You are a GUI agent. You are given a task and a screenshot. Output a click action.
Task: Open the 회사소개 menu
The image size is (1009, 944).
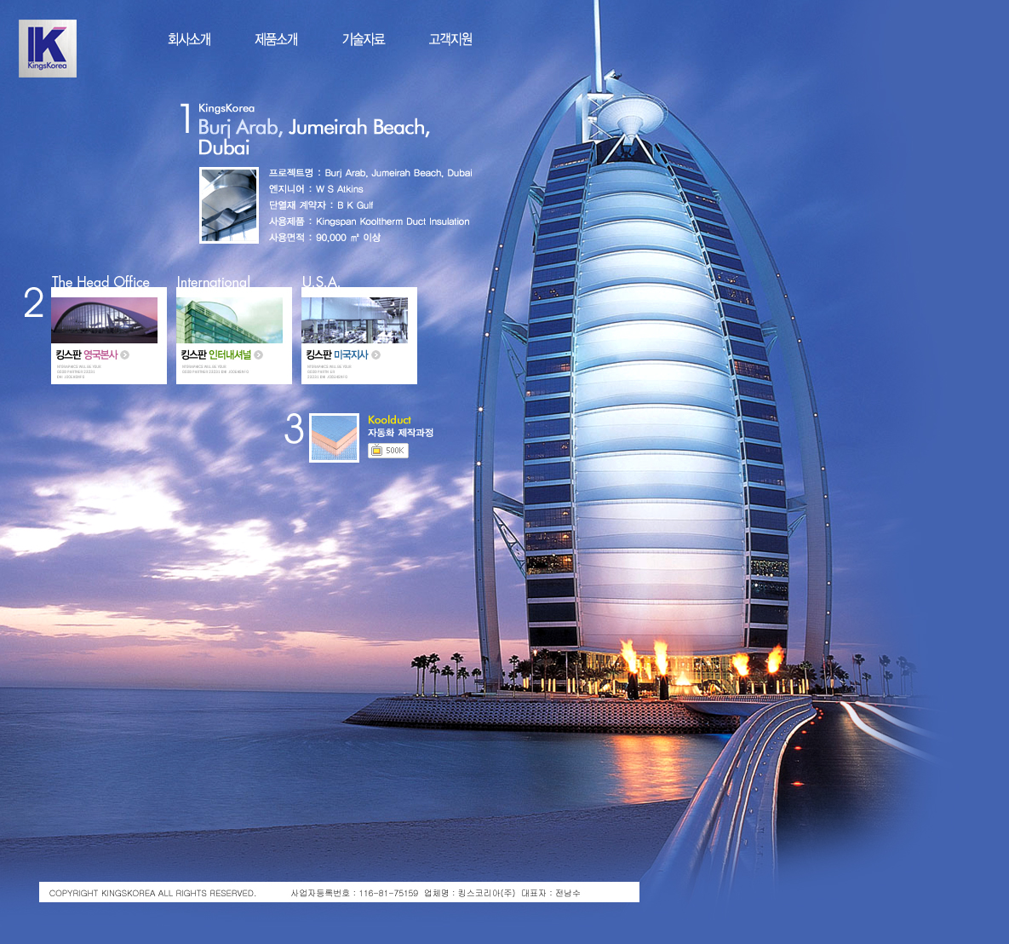[189, 39]
